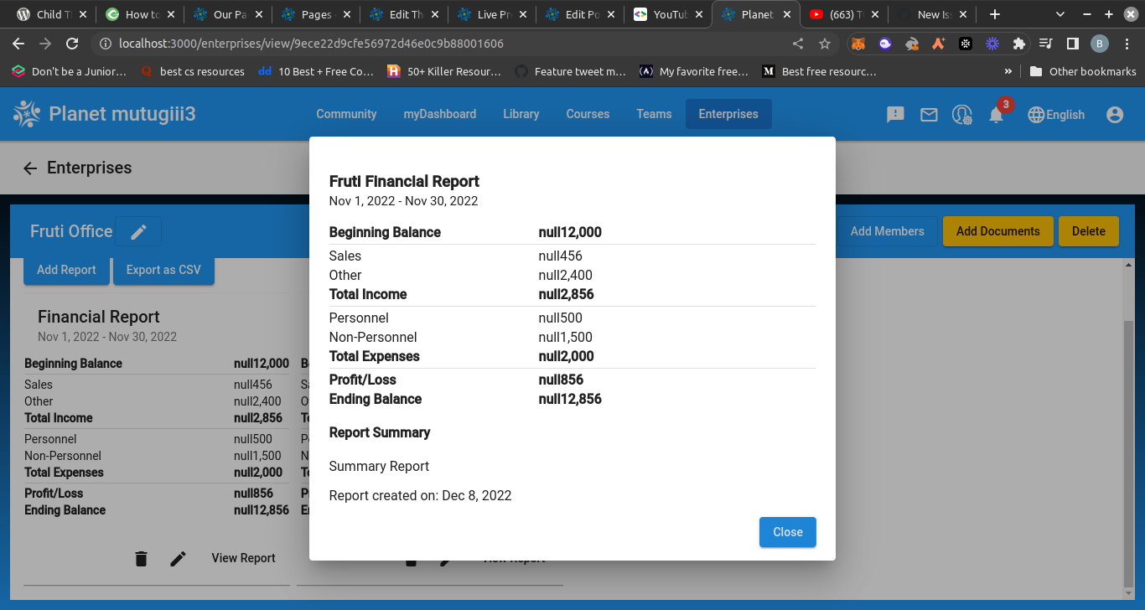Open user settings via person-with-gear icon
The width and height of the screenshot is (1145, 610).
tap(962, 114)
